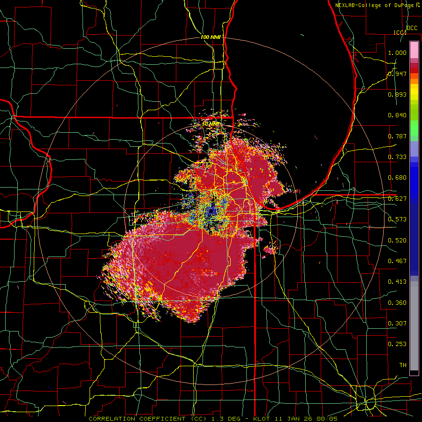
Task: Click the 0.893 scale value
Action: tap(397, 94)
